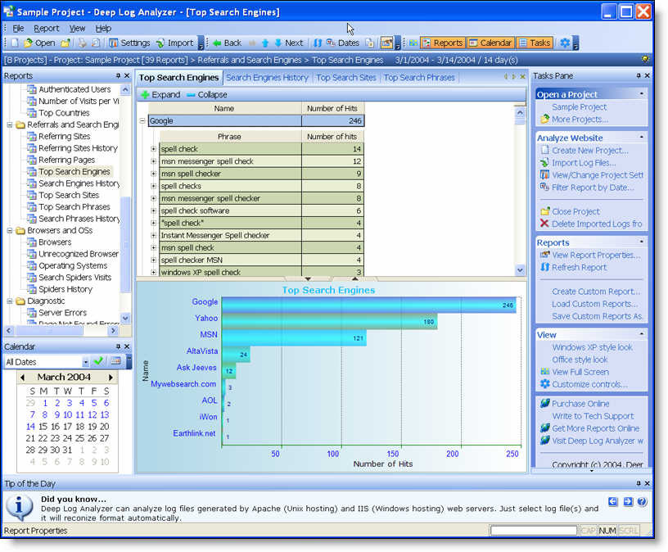Show next tip with right arrow icon
668x552 pixels.
click(628, 502)
